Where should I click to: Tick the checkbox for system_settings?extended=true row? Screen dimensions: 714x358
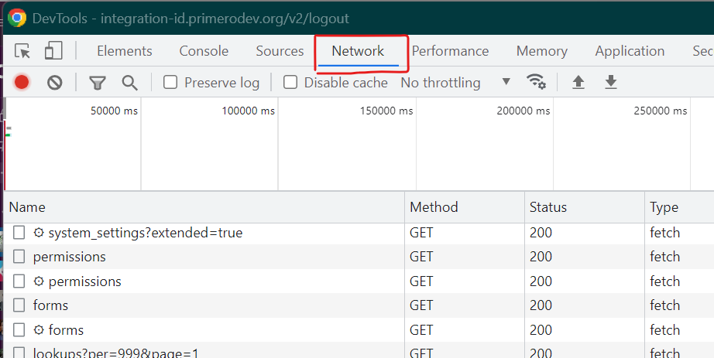point(19,233)
